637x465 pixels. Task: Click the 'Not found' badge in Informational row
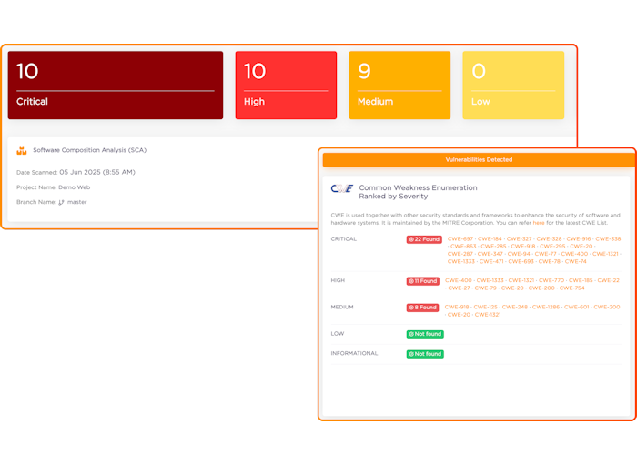coord(425,354)
